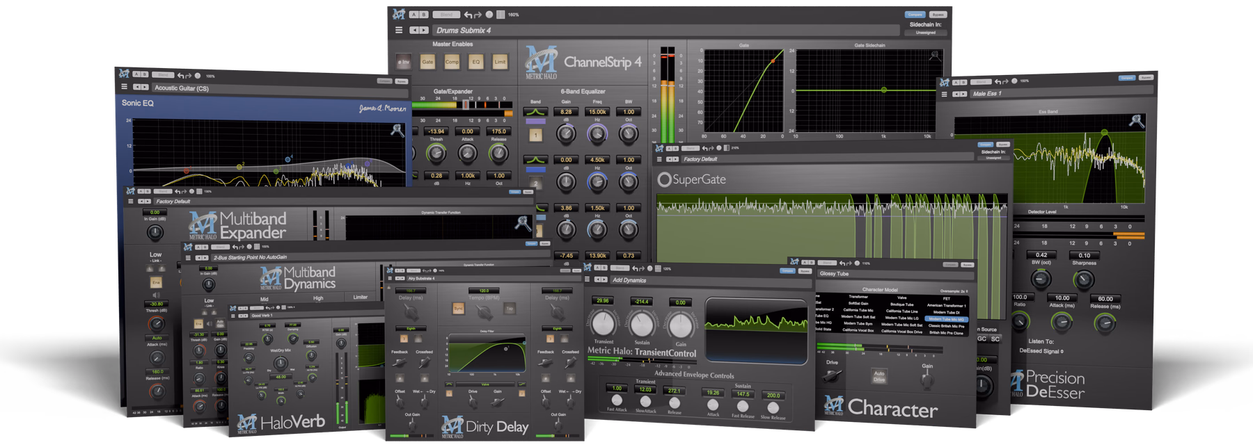Toggle the phase Inv button in ChannelStrip
Viewport: 1253px width, 447px height.
(x=404, y=62)
